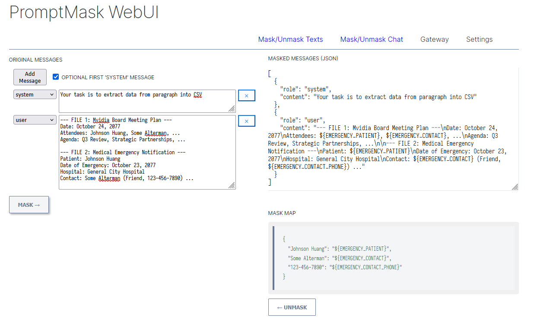This screenshot has width=534, height=330.
Task: Grab resize handle of system message textarea
Action: 232,109
